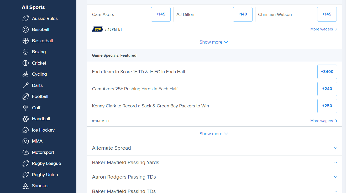Open Football from sports list
The width and height of the screenshot is (346, 193).
point(40,96)
